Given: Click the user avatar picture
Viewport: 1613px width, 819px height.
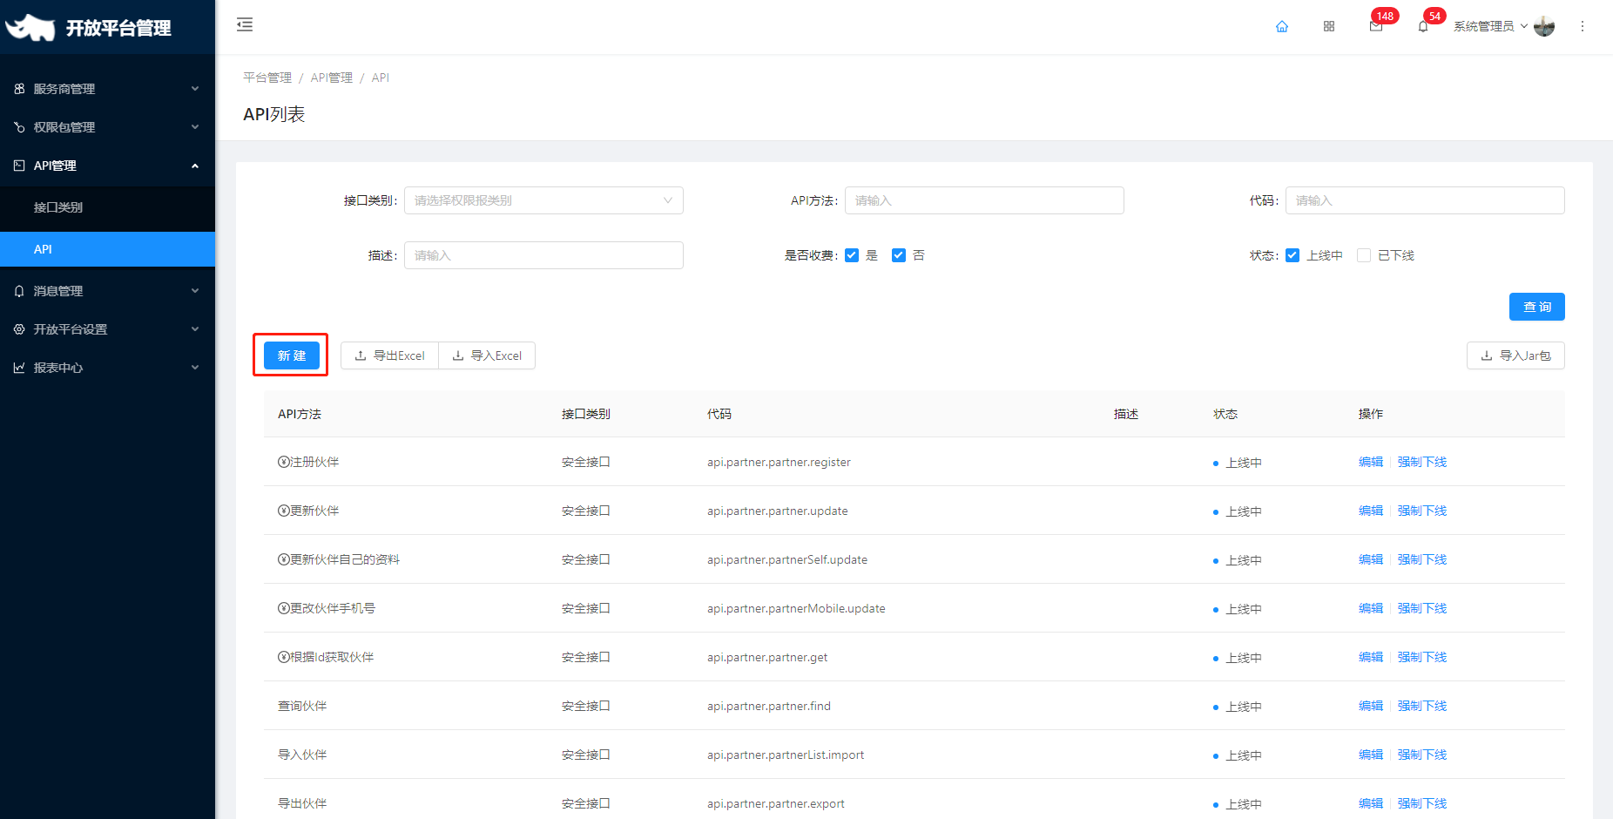Looking at the screenshot, I should coord(1544,26).
